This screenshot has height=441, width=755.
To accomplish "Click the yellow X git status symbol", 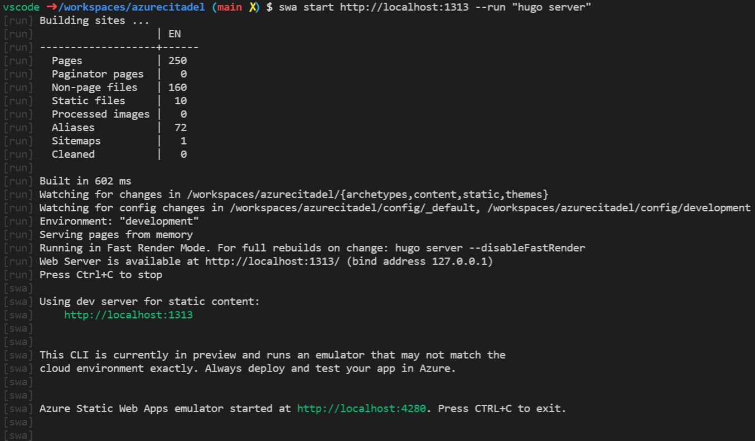I will point(253,7).
